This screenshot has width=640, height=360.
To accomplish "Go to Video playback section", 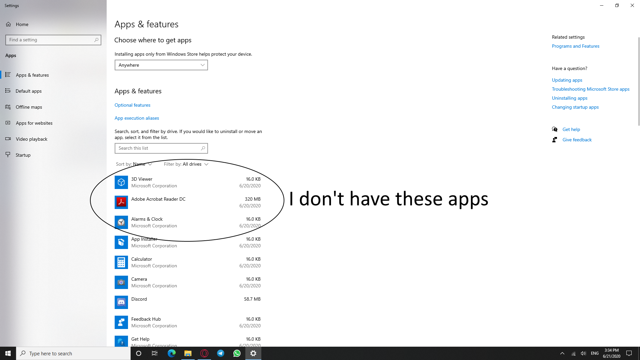I will pyautogui.click(x=53, y=139).
